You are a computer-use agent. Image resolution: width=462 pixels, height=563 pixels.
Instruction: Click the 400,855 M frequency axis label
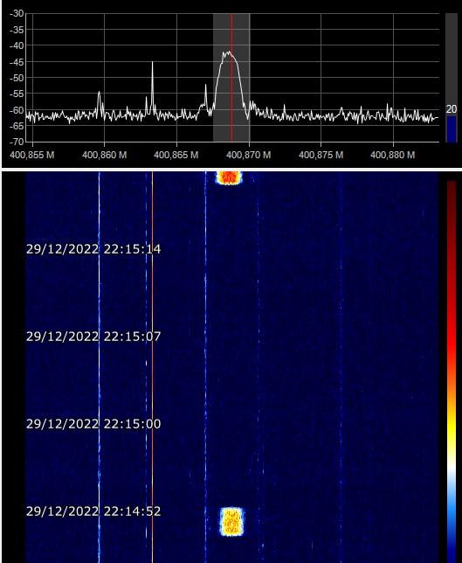tap(32, 155)
